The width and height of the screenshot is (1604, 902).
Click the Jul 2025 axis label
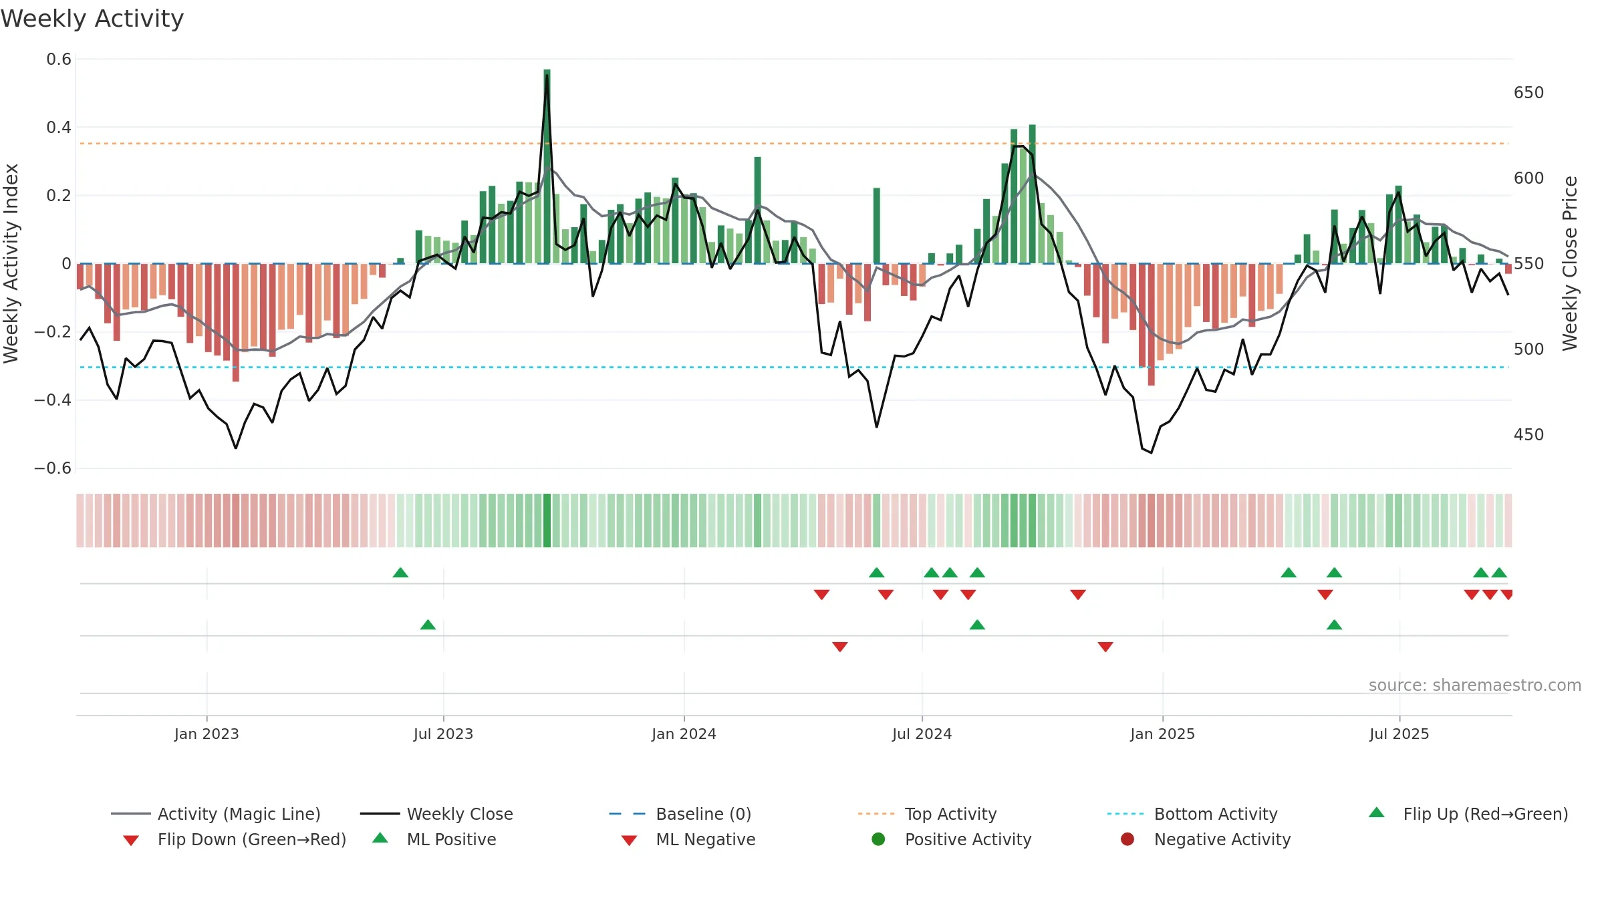coord(1399,734)
